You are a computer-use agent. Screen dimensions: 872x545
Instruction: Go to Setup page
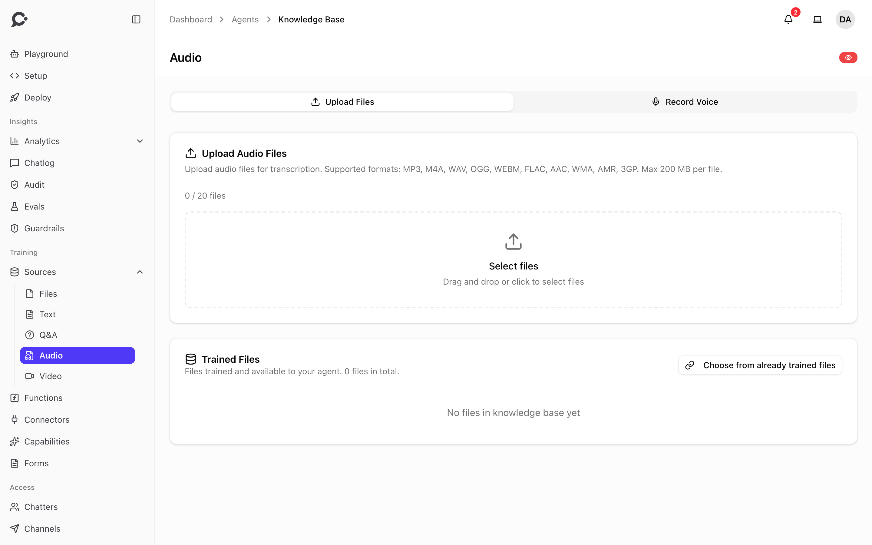click(x=77, y=76)
